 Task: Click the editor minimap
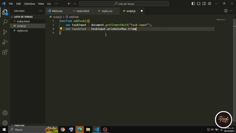pos(221,20)
